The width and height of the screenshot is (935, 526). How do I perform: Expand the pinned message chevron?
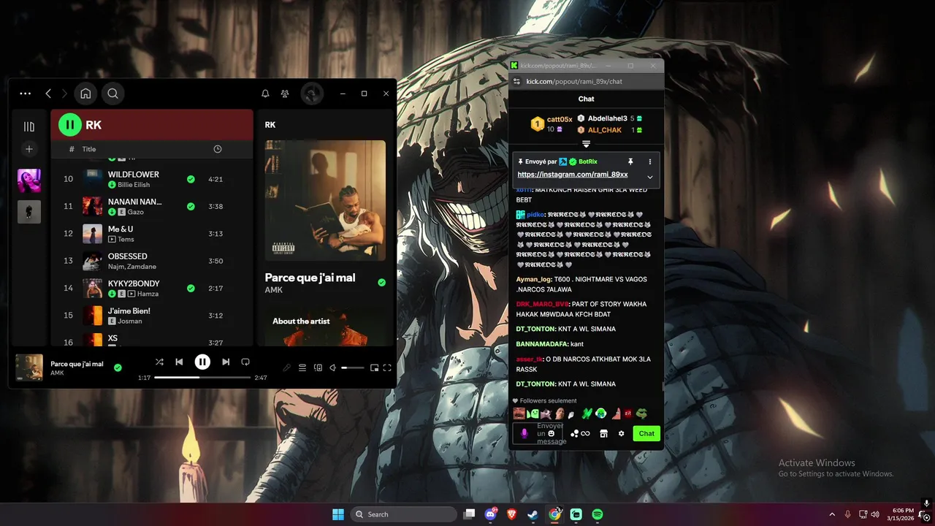point(650,177)
